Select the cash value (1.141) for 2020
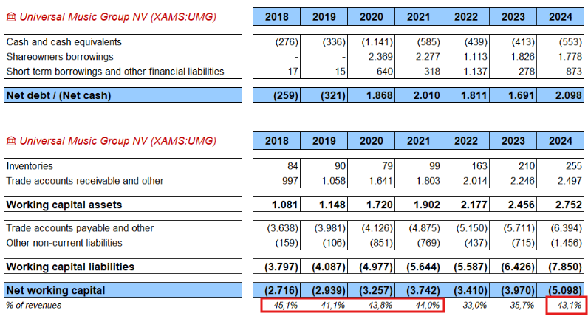Viewport: 588px width, 316px height. (x=377, y=41)
